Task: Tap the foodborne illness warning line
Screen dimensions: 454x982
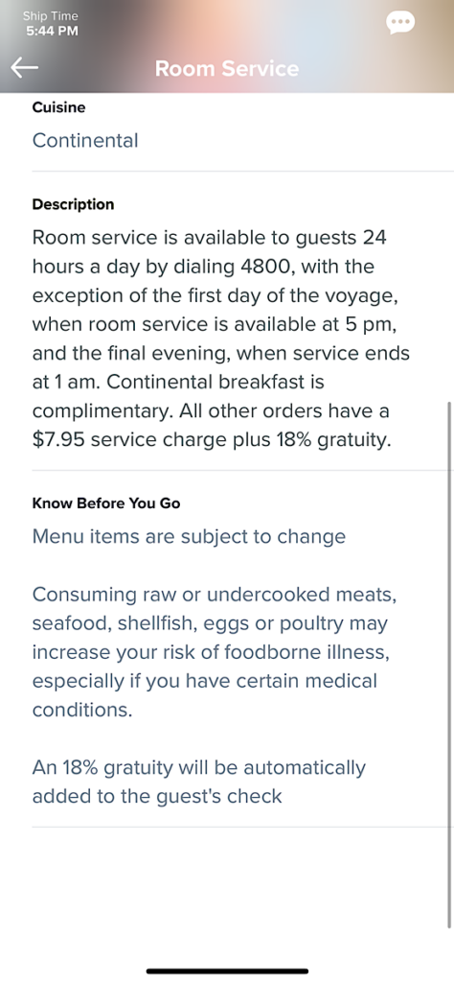Action: tap(212, 652)
